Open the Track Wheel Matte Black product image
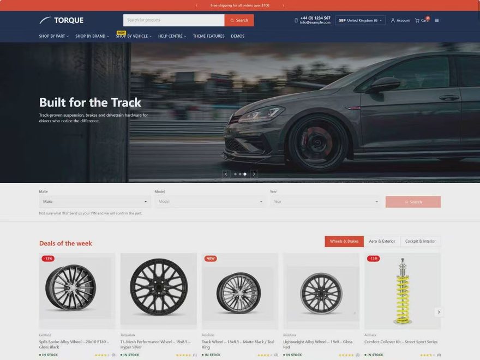 (x=240, y=291)
